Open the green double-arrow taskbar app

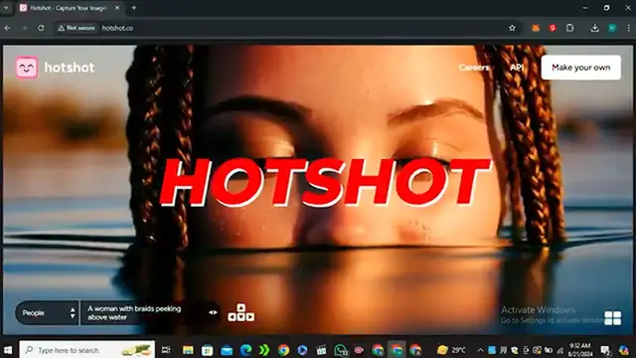264,350
